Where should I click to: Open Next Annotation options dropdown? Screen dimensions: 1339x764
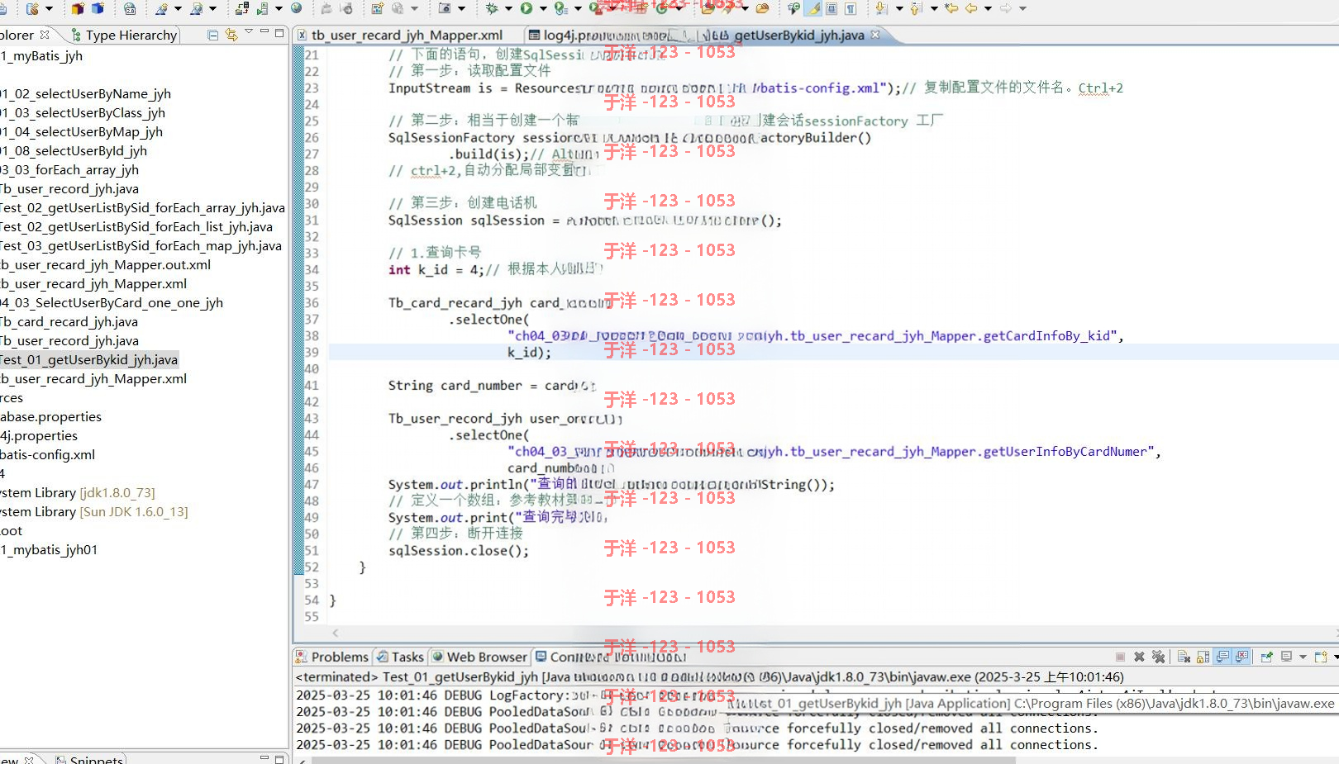(x=899, y=8)
